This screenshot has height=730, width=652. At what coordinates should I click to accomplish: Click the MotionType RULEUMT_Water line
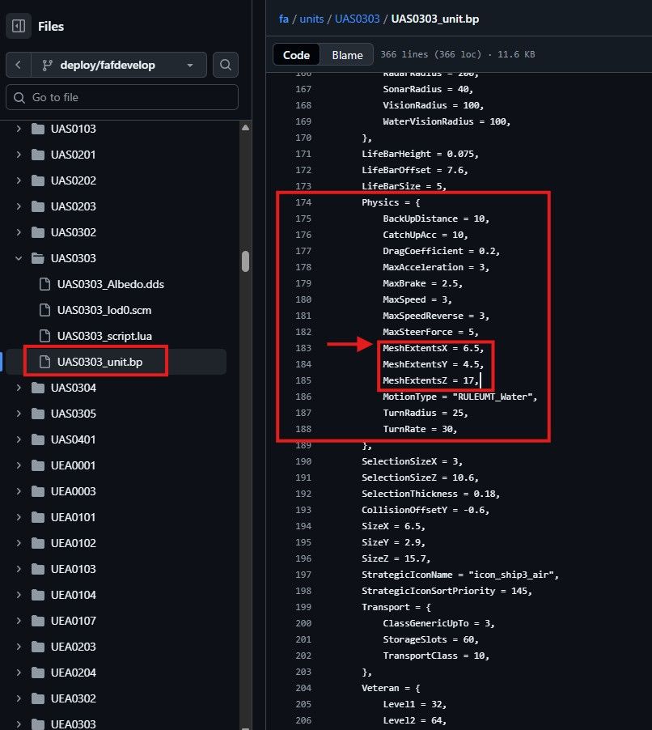pyautogui.click(x=459, y=397)
